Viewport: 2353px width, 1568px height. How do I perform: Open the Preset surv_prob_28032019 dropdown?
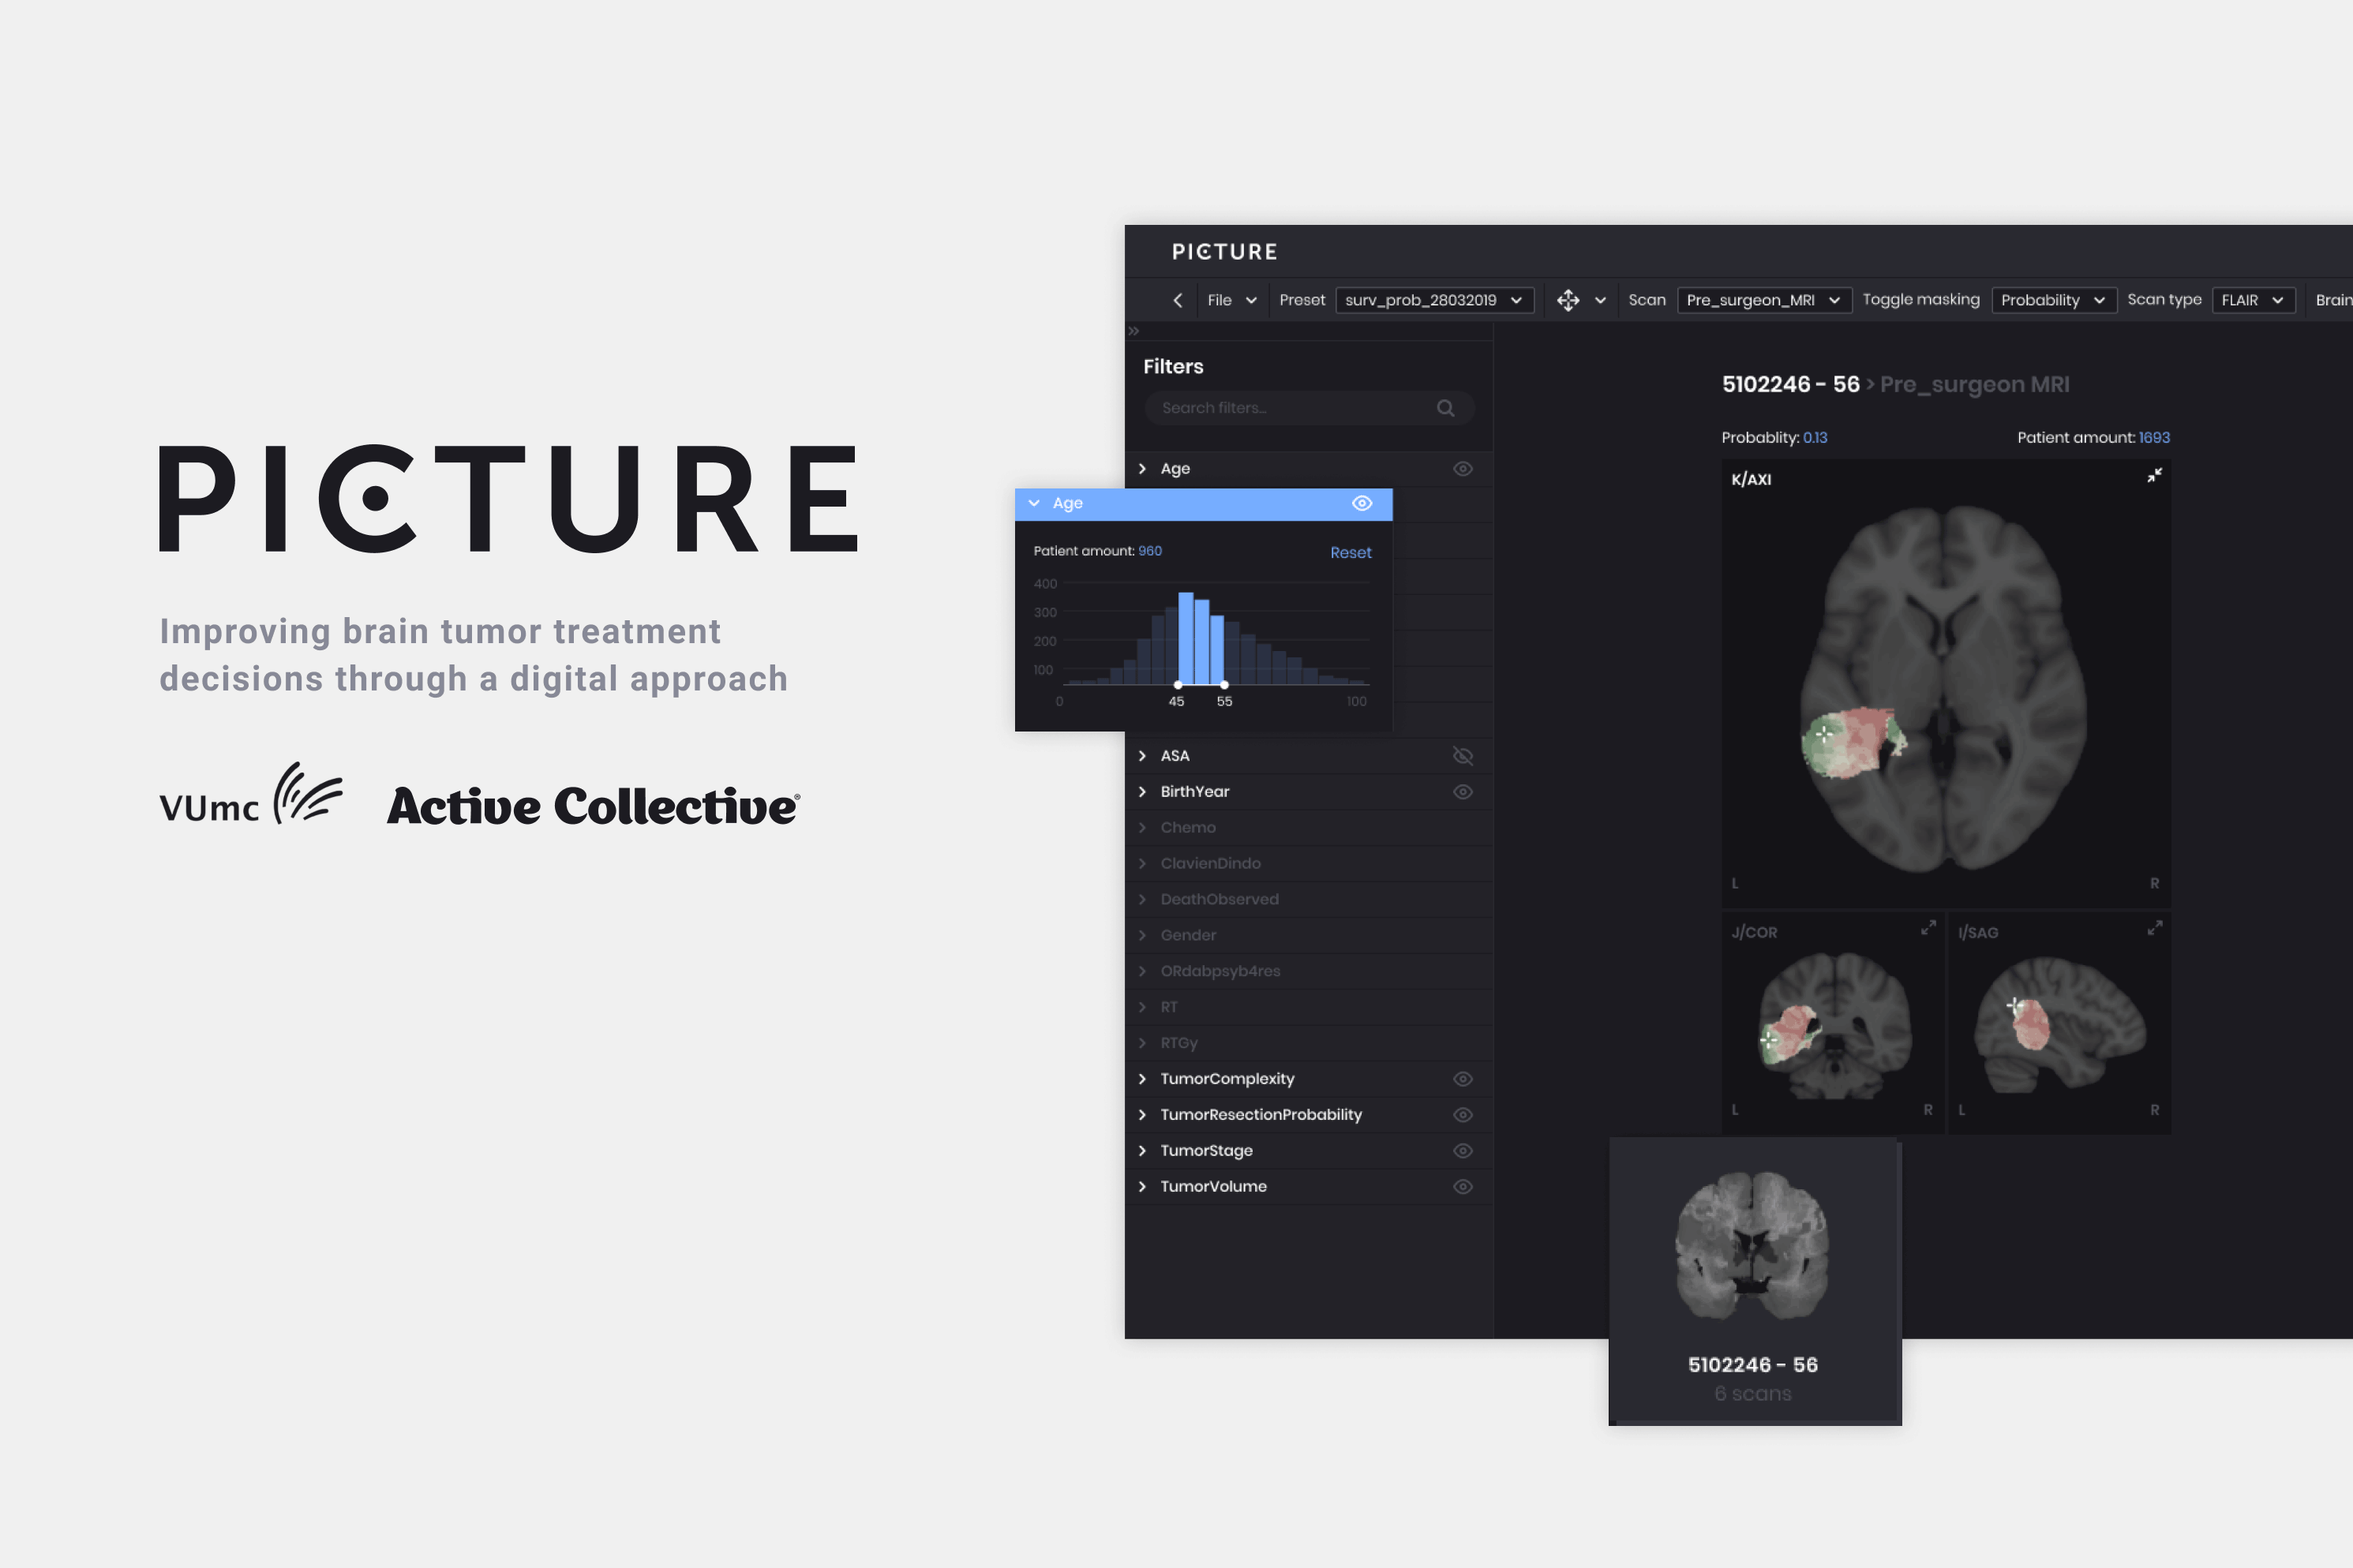pos(1434,300)
